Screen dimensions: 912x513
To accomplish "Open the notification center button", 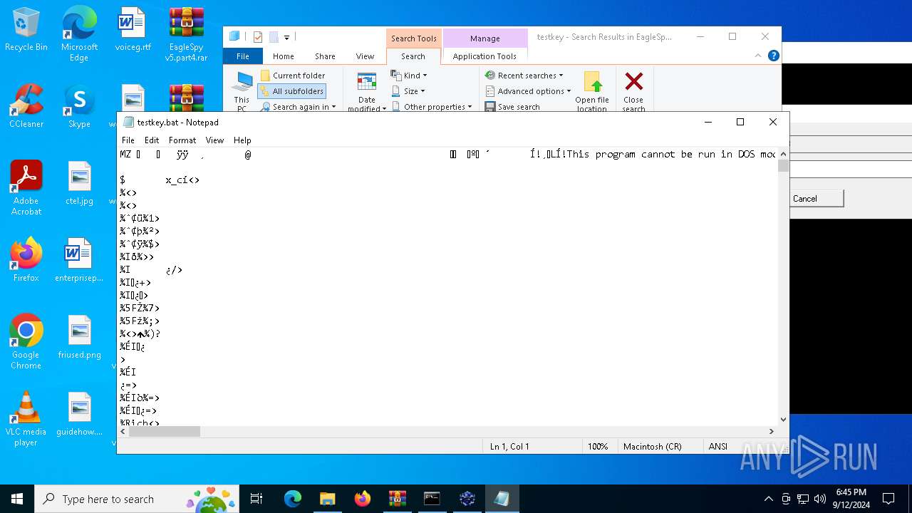I will pos(888,499).
